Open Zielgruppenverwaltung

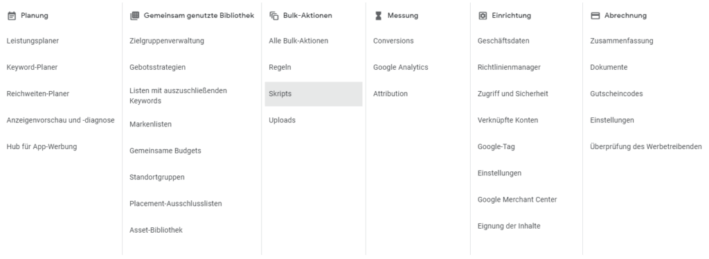pos(167,41)
